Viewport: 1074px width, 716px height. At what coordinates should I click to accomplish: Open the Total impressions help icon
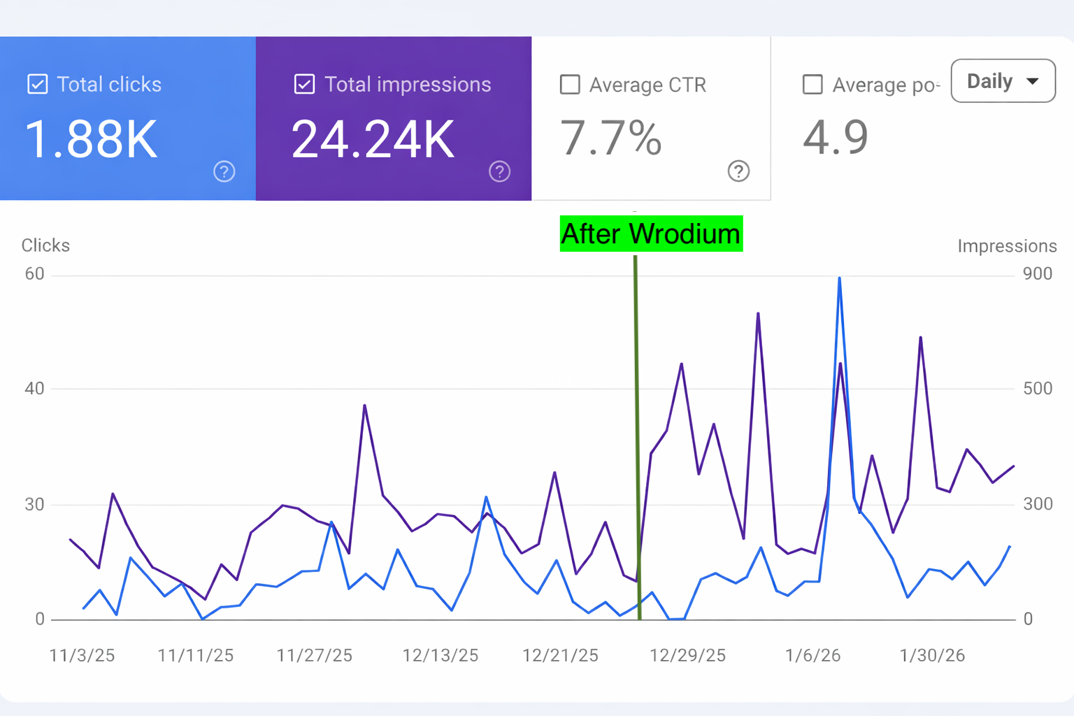click(499, 171)
